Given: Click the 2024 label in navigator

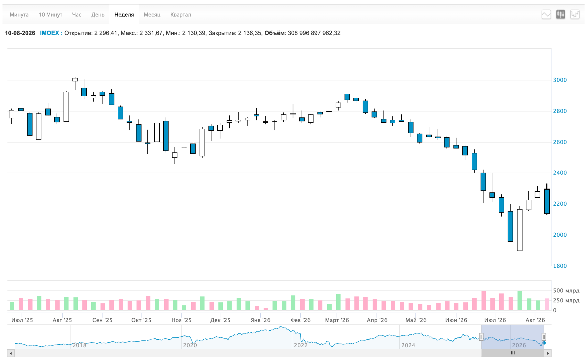Looking at the screenshot, I should pyautogui.click(x=408, y=345).
